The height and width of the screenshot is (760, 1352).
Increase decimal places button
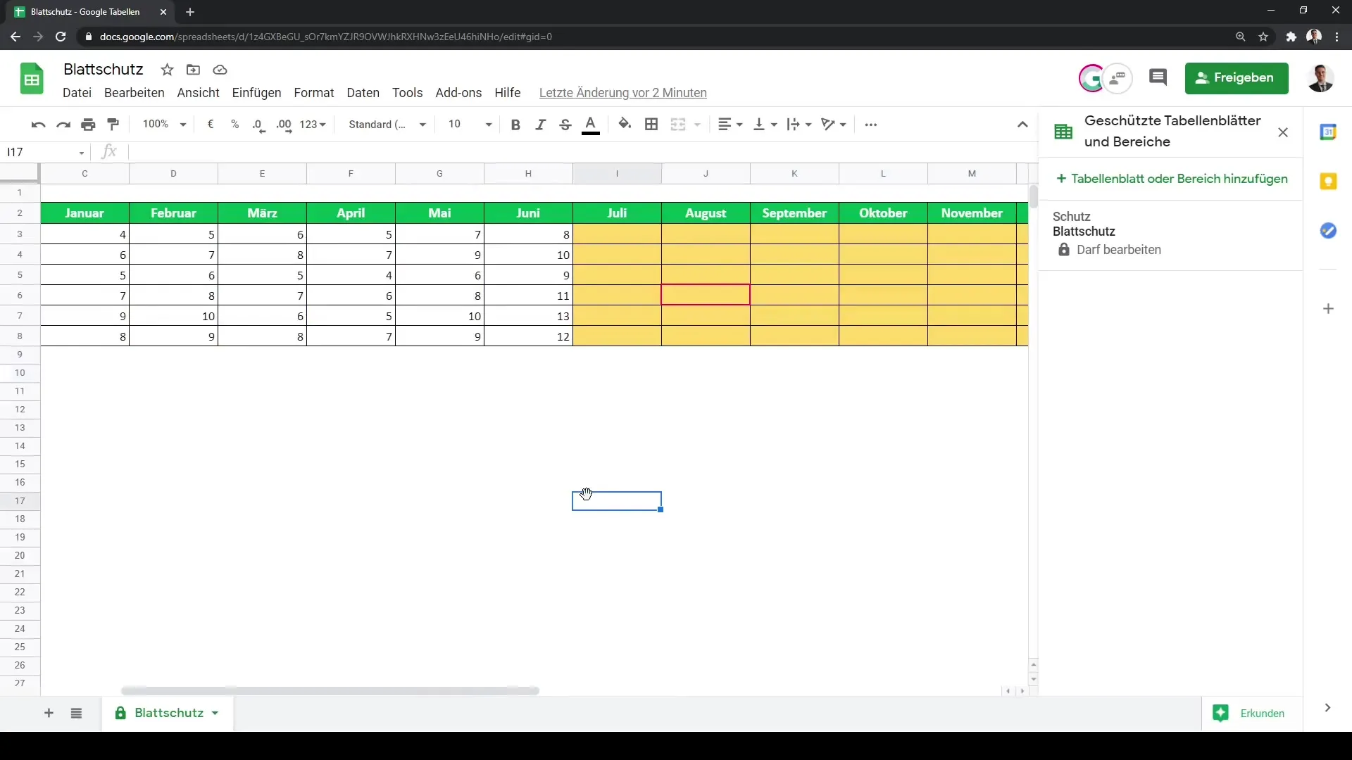pos(284,125)
